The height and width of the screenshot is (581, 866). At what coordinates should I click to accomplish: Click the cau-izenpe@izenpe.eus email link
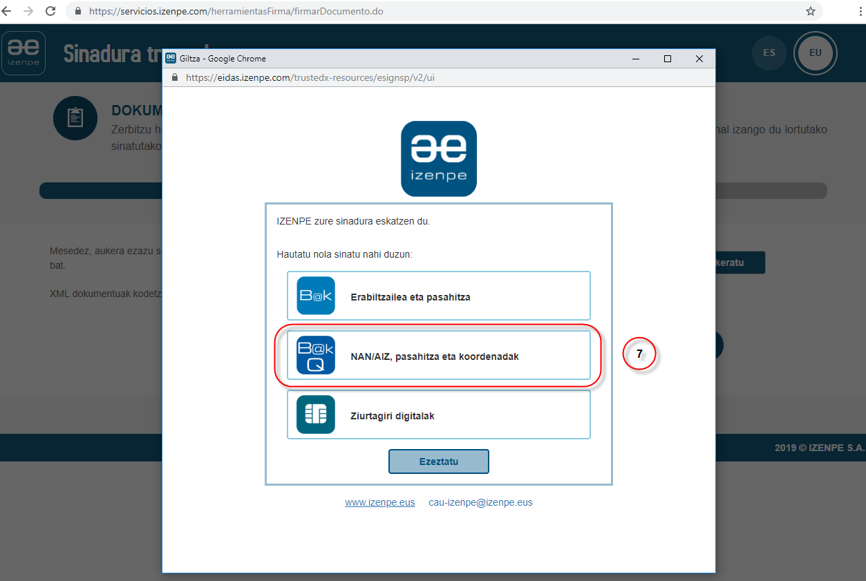pyautogui.click(x=480, y=502)
